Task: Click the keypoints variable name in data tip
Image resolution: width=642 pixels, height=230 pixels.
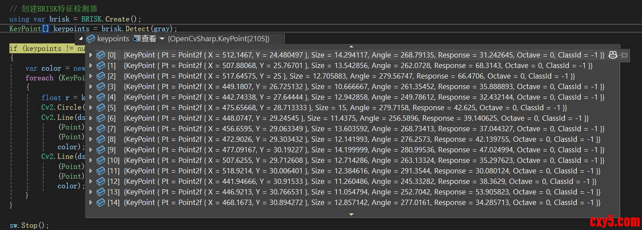Action: click(x=113, y=39)
